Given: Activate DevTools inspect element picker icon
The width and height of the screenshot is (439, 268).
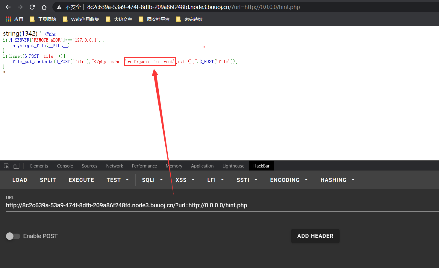Looking at the screenshot, I should pos(6,166).
